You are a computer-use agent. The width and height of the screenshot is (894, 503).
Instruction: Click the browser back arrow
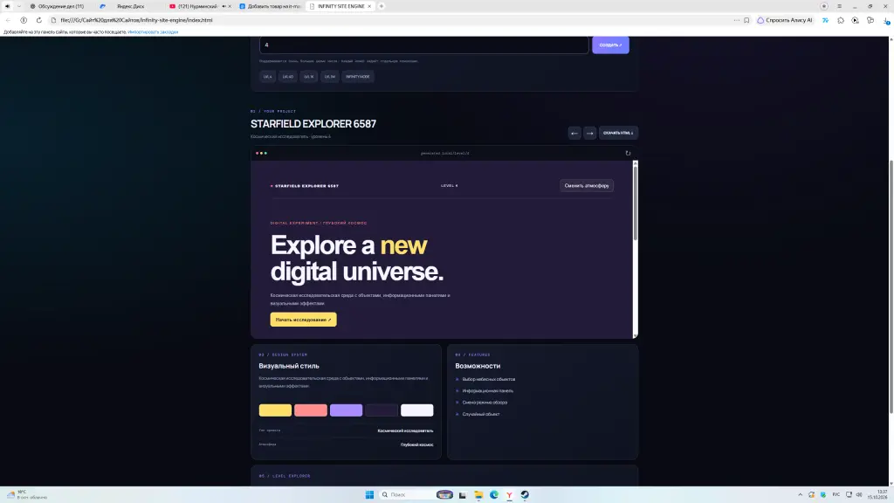pos(8,20)
